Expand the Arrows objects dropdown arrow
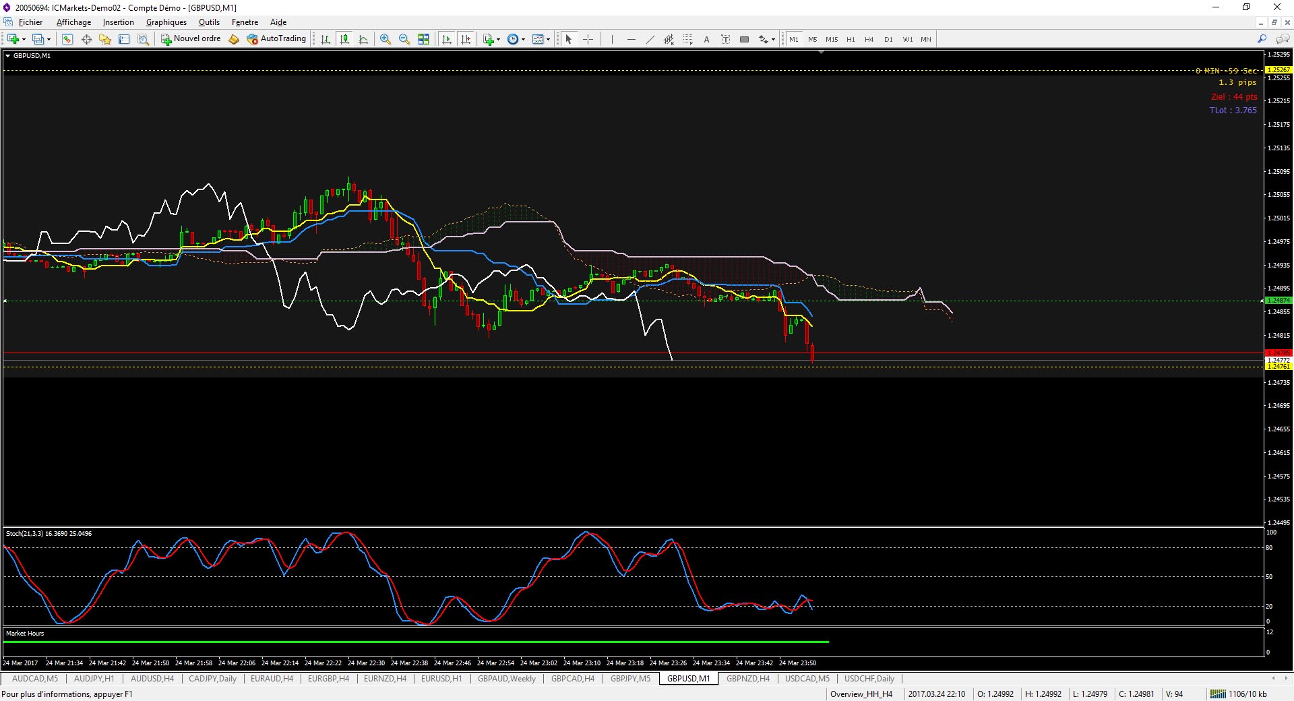Viewport: 1294px width, 701px height. (773, 39)
